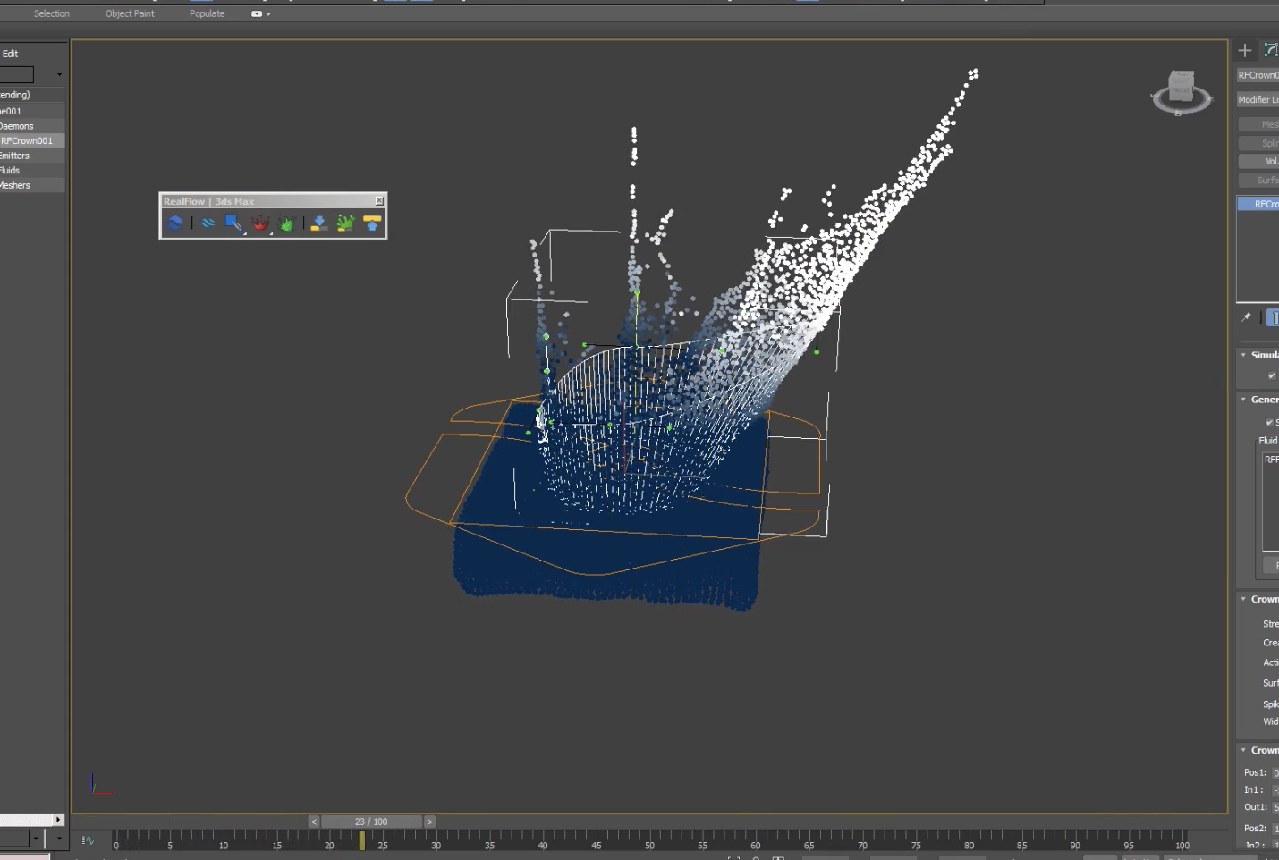
Task: Open the RealFlow scene icon in the toolbar
Action: (x=175, y=223)
